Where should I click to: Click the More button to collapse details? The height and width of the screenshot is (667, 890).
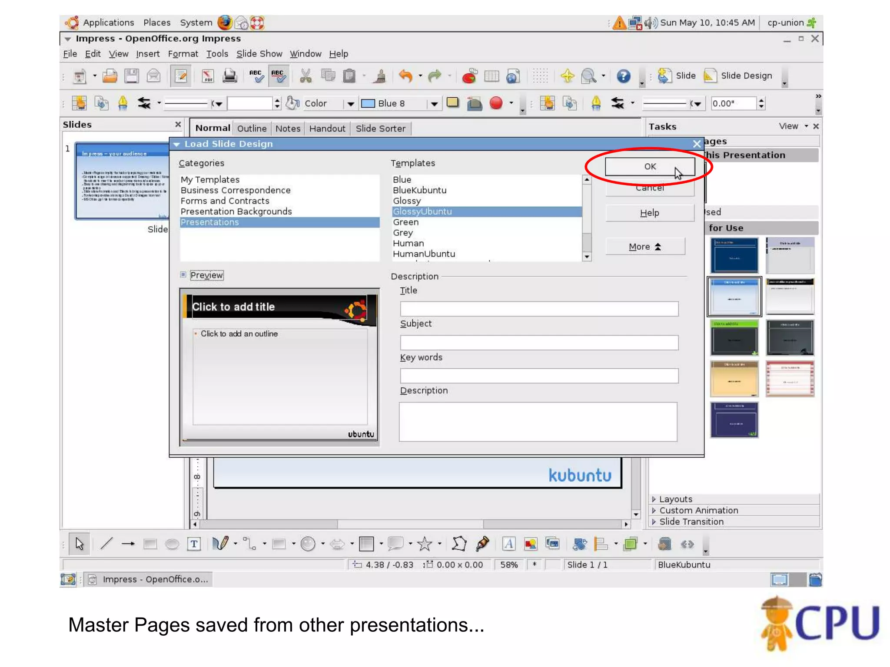645,247
